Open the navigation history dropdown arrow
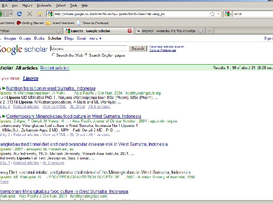Viewport: 273px width, 204px height. point(11,14)
